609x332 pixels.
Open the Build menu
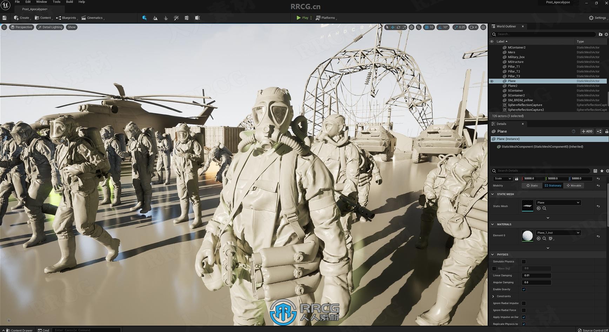click(x=69, y=2)
